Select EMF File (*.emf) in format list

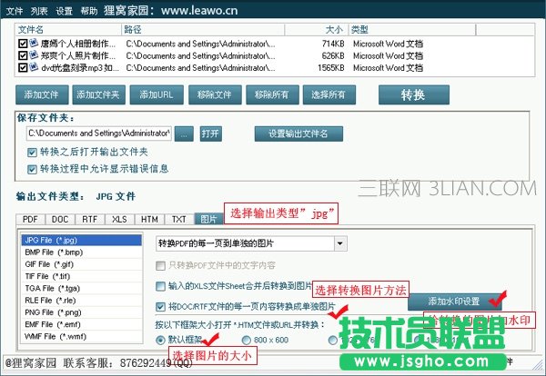[82, 324]
